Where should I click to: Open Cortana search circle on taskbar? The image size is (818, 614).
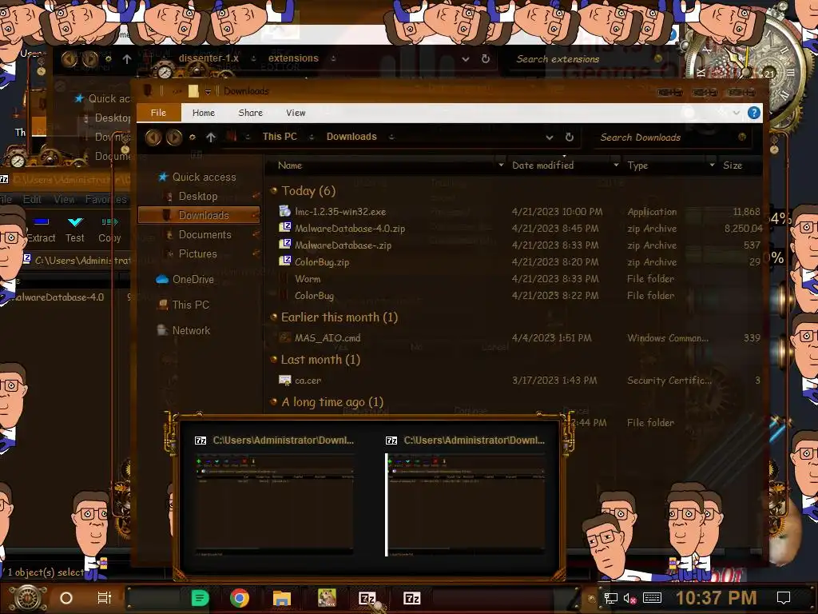pyautogui.click(x=66, y=598)
